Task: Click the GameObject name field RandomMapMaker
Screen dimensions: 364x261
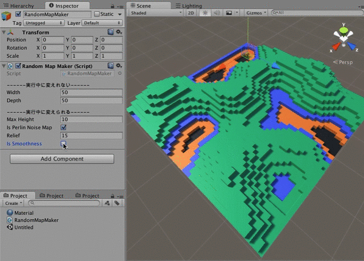Action: point(57,14)
